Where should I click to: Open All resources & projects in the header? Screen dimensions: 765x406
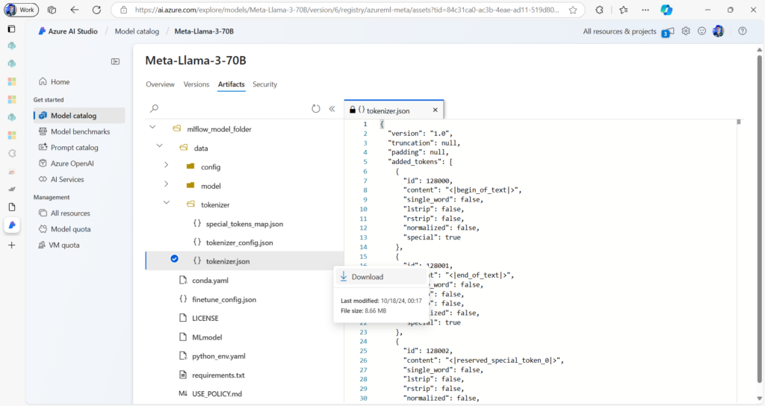tap(619, 31)
